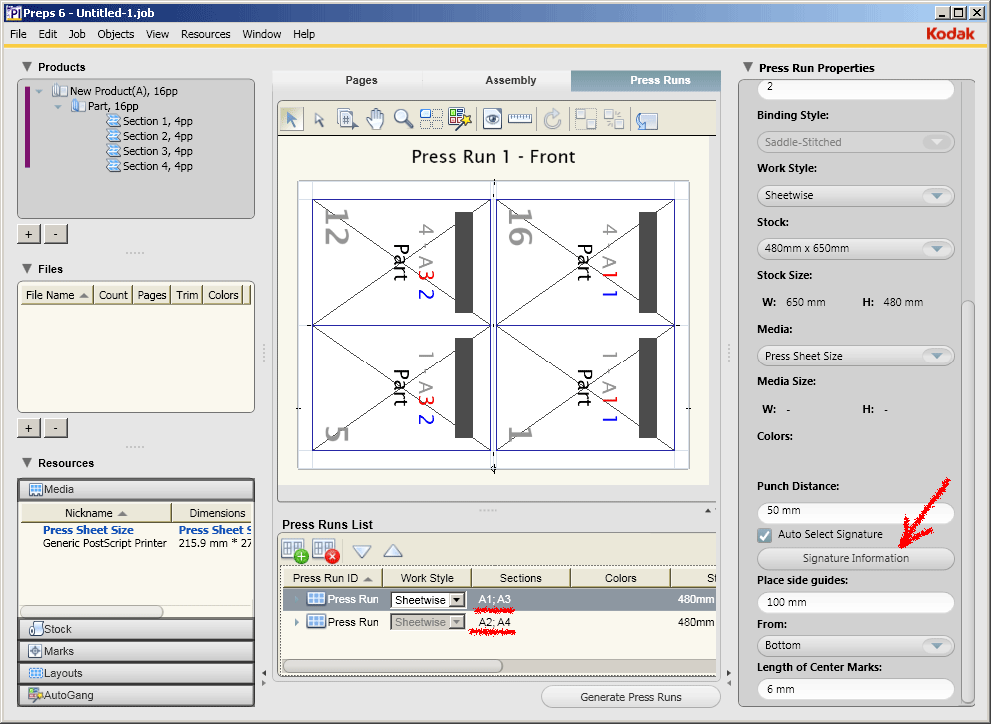Remove a product with minus button
This screenshot has width=991, height=724.
click(56, 234)
